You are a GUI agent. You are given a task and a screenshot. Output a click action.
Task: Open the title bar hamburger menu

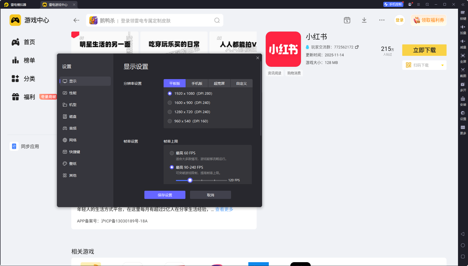tap(419, 4)
